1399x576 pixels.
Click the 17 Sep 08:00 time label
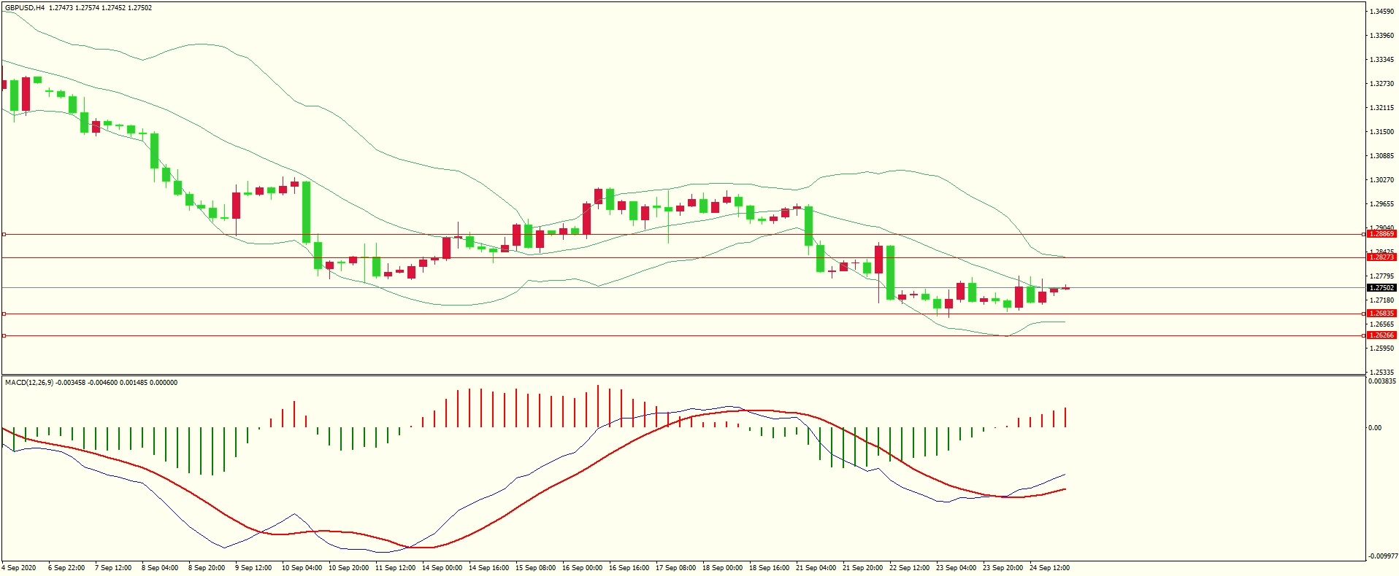coord(675,568)
